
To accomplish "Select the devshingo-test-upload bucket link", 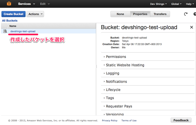I will pyautogui.click(x=23, y=31).
